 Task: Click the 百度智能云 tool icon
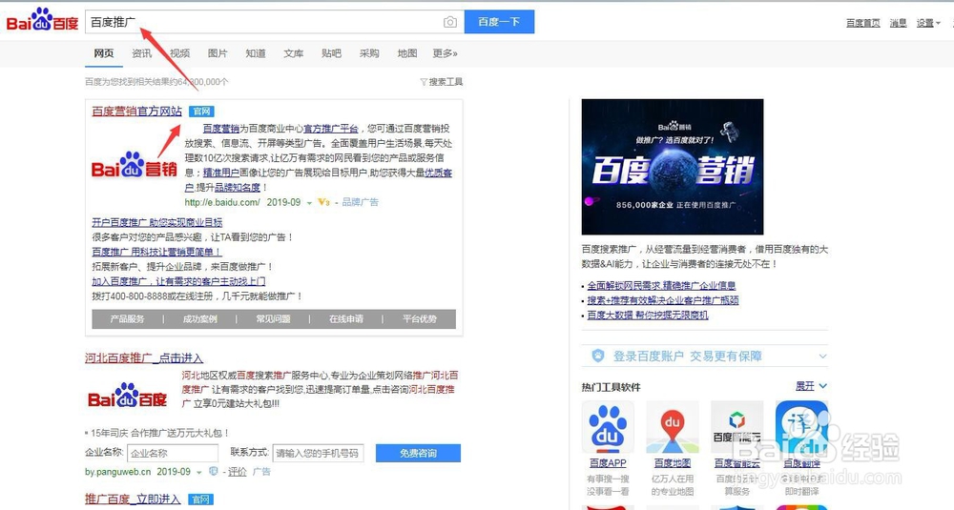[x=736, y=427]
